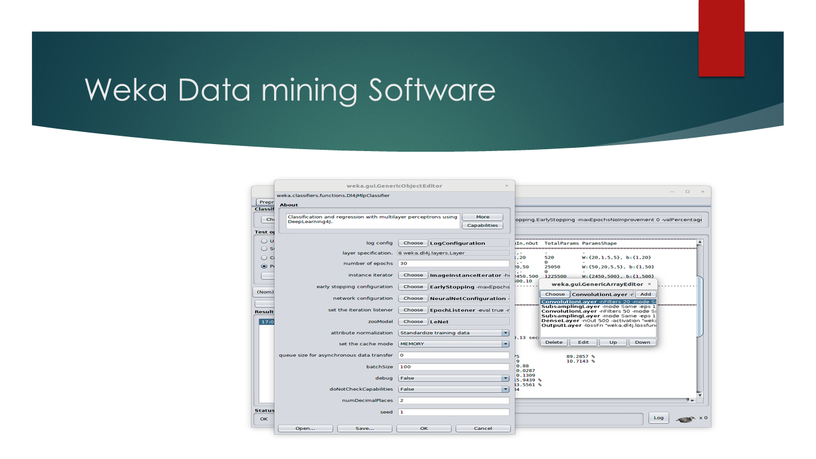This screenshot has width=816, height=459.
Task: Close the GenericArrayEditor dialog
Action: tap(650, 284)
